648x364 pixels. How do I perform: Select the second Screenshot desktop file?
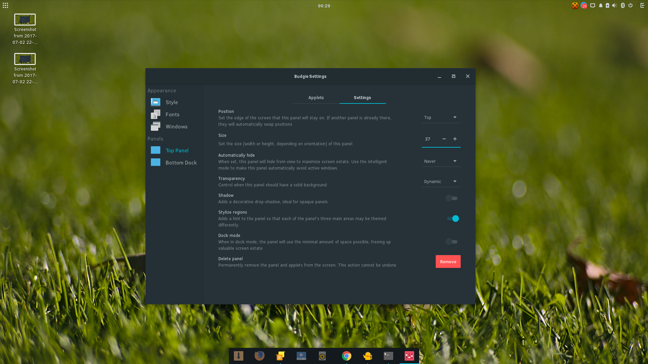tap(25, 69)
